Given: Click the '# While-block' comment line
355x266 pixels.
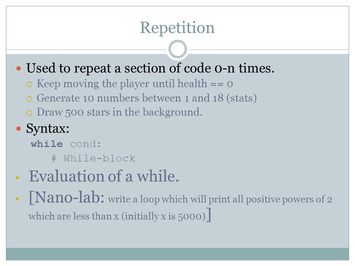Looking at the screenshot, I should 94,158.
